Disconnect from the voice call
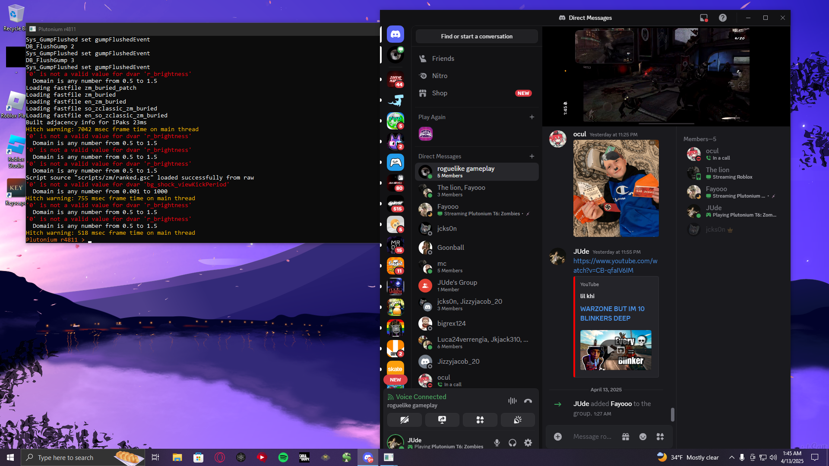Viewport: 829px width, 466px height. (x=528, y=401)
